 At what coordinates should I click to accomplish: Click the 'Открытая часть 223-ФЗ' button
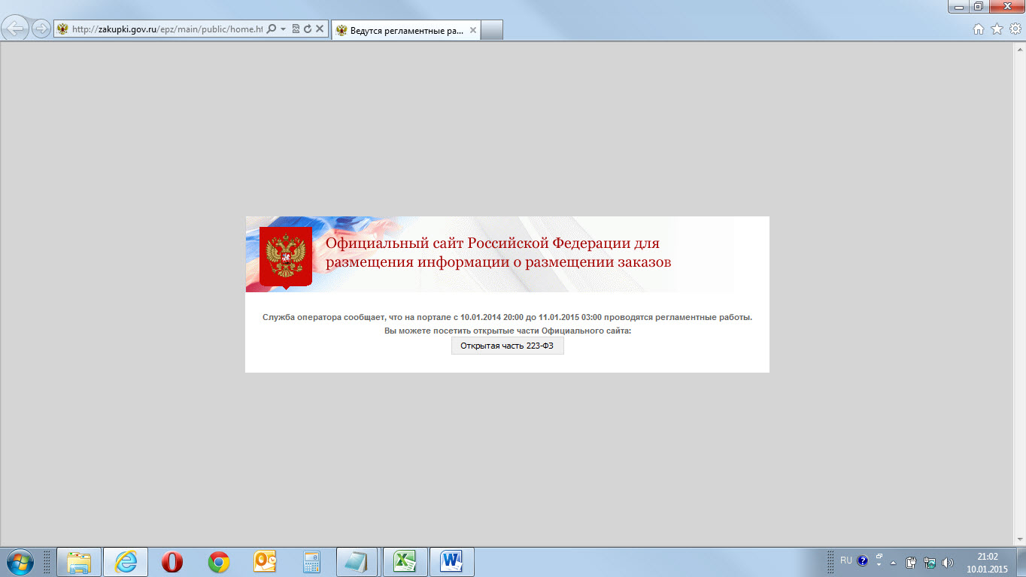(x=507, y=346)
